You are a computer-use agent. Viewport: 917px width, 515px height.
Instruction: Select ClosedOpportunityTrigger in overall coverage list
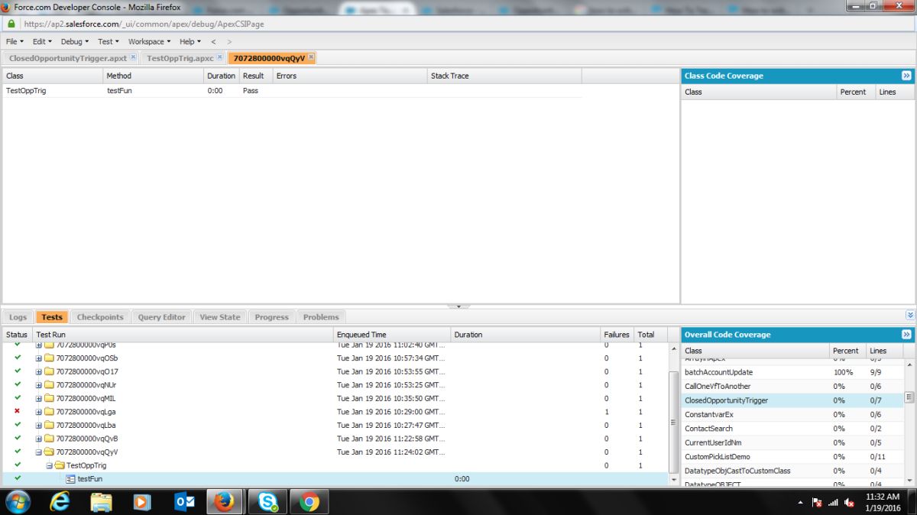[x=792, y=400]
